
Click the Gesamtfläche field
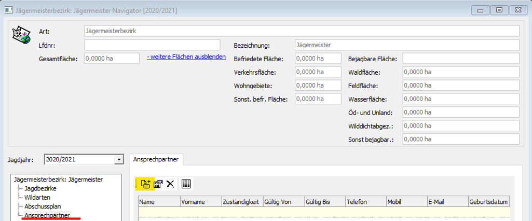tap(112, 59)
